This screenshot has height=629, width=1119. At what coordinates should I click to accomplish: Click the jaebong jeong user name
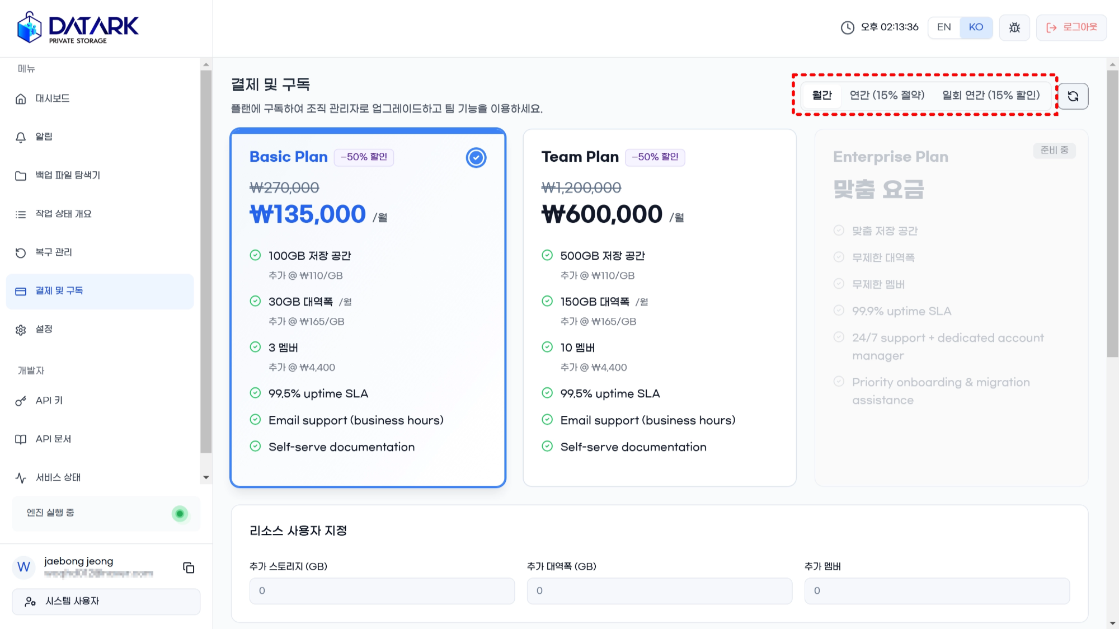79,561
